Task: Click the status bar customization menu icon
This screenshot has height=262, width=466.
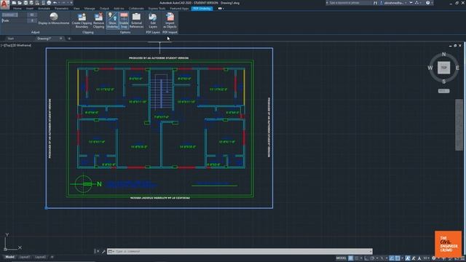Action: (462, 258)
